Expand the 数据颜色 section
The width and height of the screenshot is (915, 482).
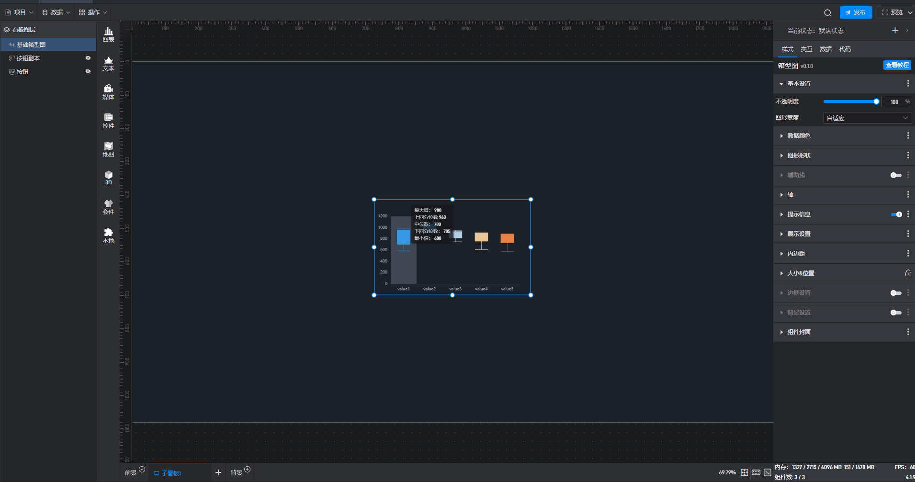point(799,136)
